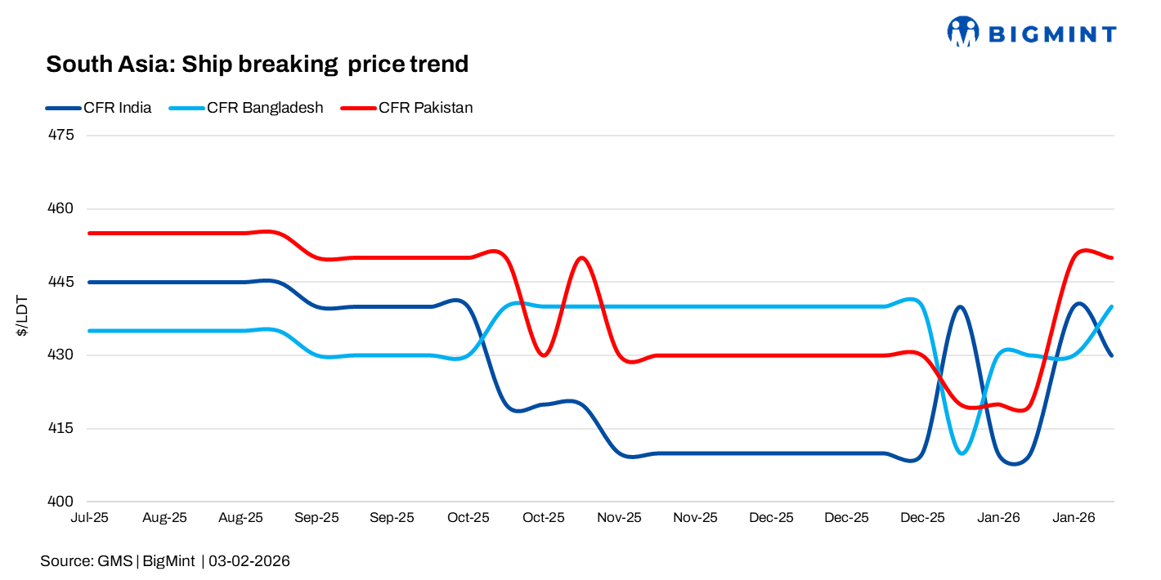Viewport: 1161px width, 580px height.
Task: Click the 'Source: GMS' footer text
Action: click(x=87, y=561)
